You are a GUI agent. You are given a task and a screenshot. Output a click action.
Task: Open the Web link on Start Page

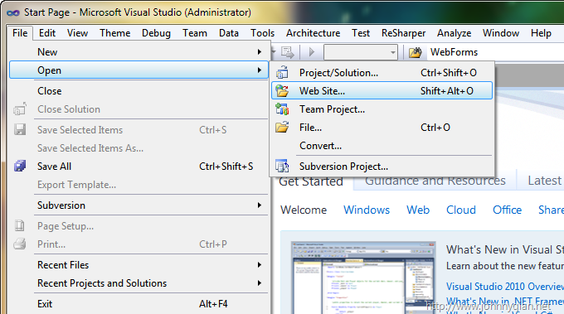pyautogui.click(x=418, y=210)
